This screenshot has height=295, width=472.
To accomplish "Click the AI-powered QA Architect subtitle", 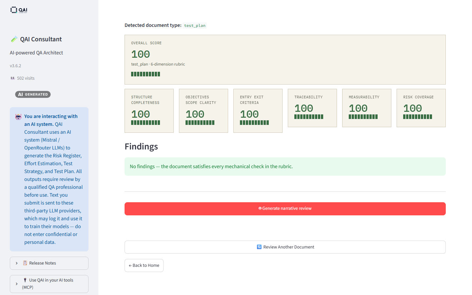I will [36, 53].
